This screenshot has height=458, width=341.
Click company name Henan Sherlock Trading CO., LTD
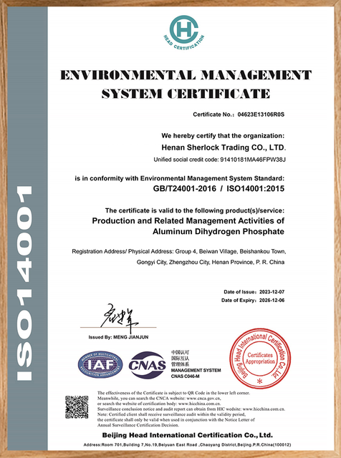click(224, 147)
